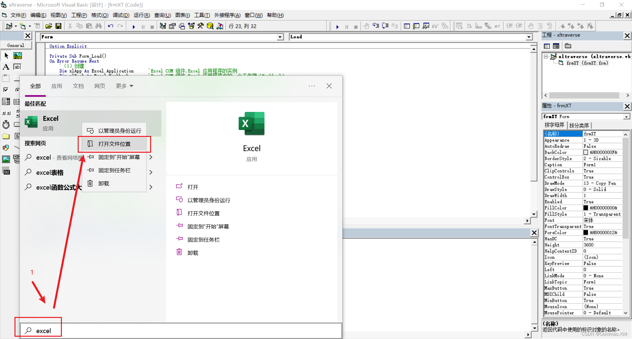Add Form icon in main toolbar
This screenshot has width=632, height=339.
tap(22, 26)
